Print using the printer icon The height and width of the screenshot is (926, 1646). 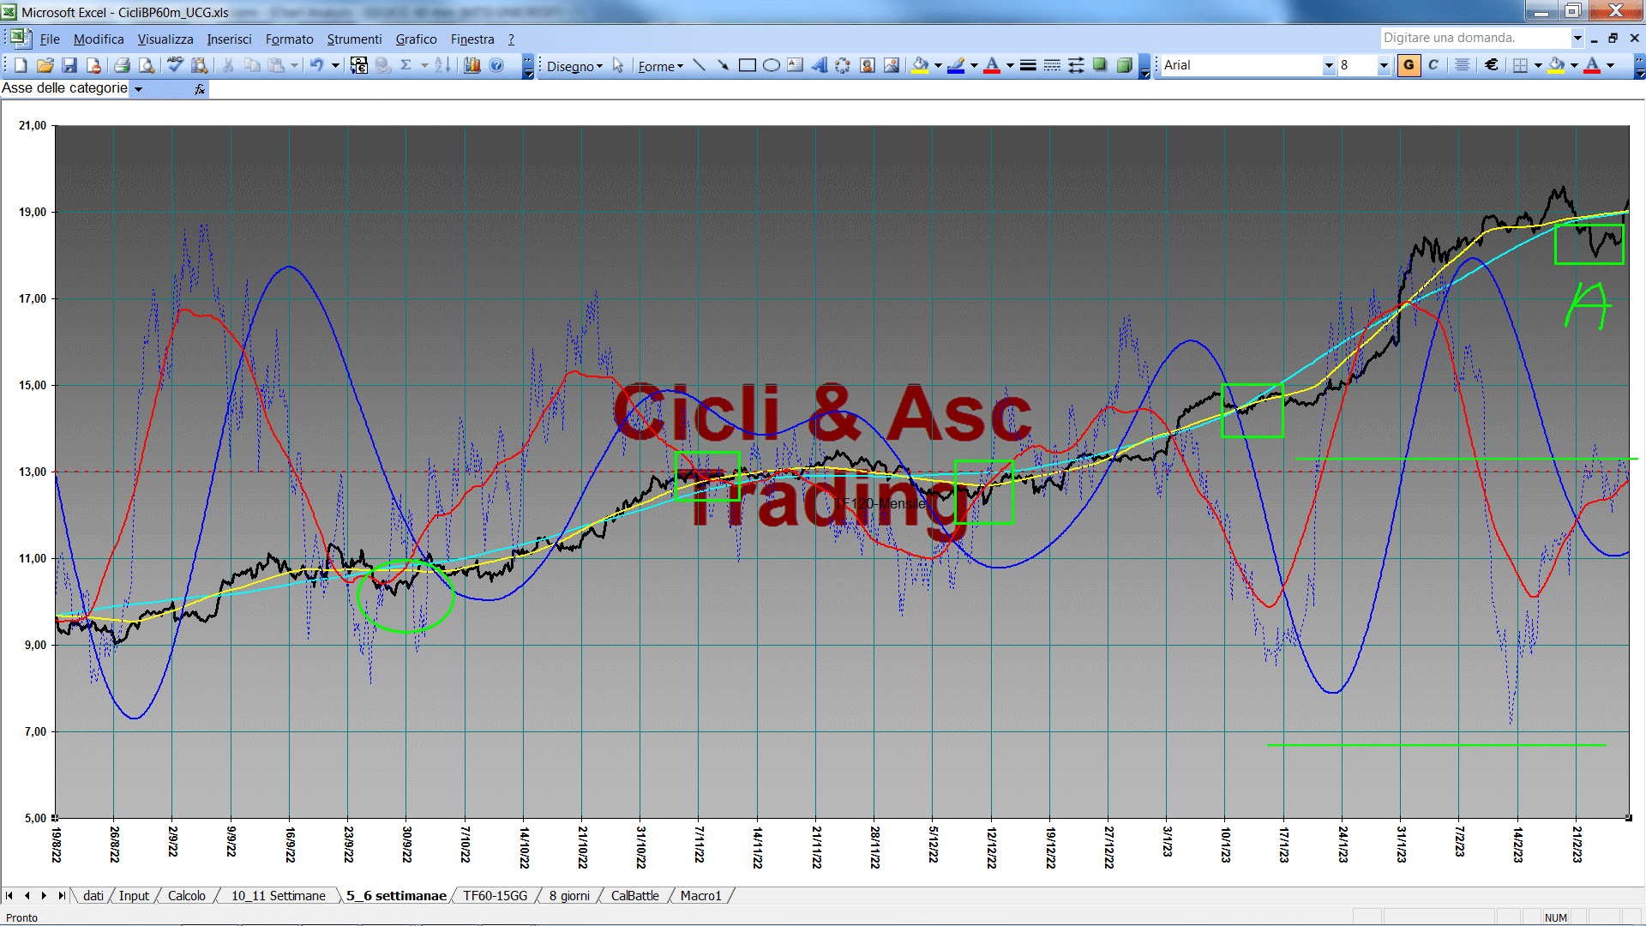(122, 65)
